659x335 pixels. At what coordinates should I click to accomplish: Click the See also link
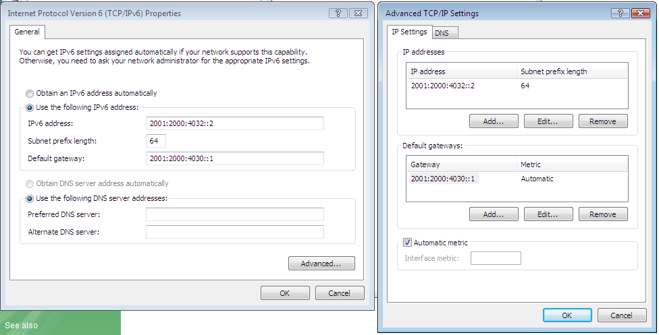(x=21, y=326)
